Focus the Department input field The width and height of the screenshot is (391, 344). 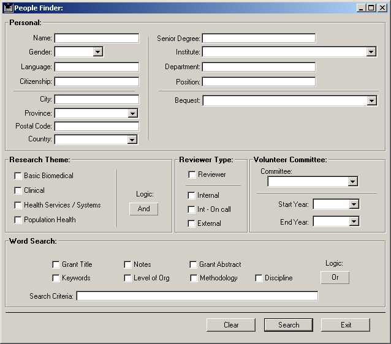[x=259, y=67]
